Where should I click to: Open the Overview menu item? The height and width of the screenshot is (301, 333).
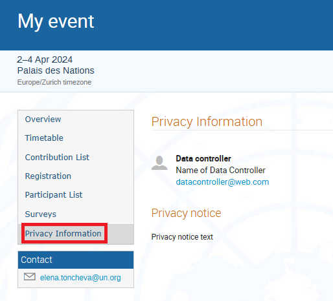click(43, 119)
